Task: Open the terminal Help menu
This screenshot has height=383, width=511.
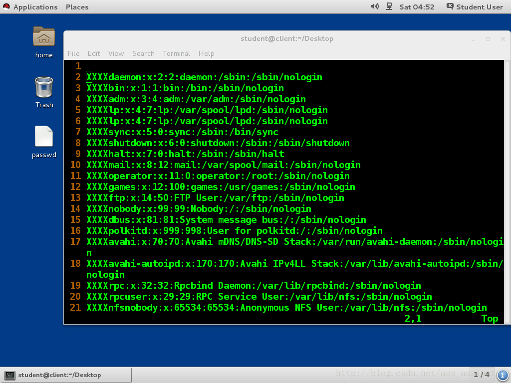Action: (206, 53)
